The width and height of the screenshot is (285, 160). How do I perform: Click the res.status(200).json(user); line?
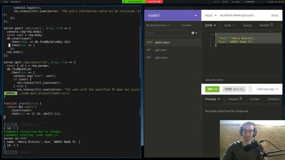(39, 83)
